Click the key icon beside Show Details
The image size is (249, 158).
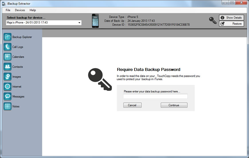coord(213,20)
